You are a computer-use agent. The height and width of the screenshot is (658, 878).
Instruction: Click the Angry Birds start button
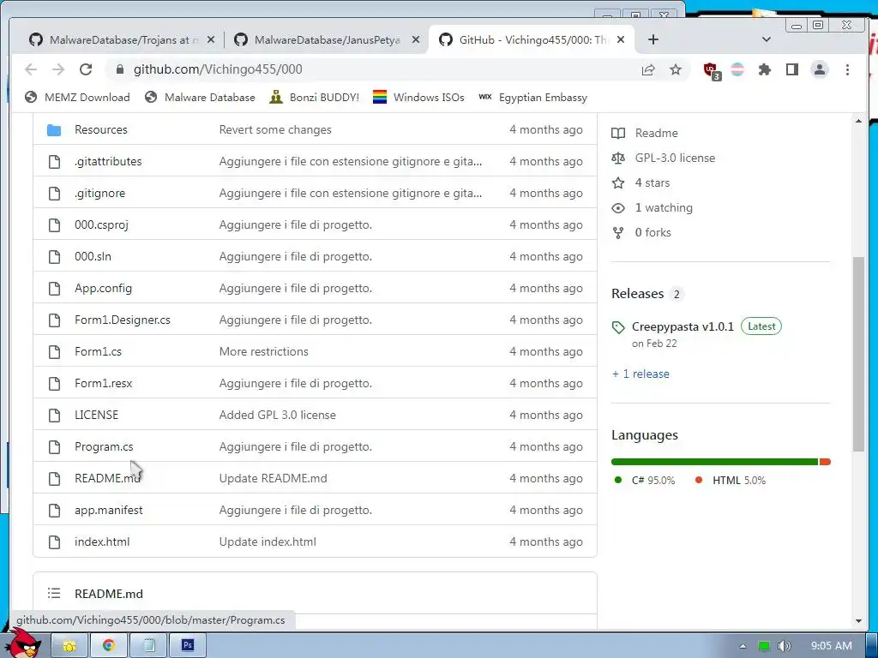26,643
